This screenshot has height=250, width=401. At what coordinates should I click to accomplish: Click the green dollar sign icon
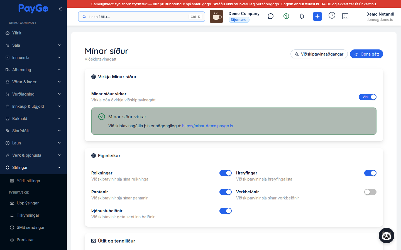[286, 16]
